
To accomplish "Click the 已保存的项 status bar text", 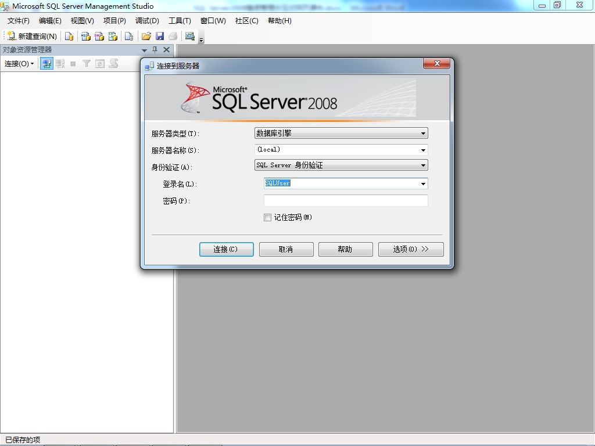I will [x=23, y=440].
